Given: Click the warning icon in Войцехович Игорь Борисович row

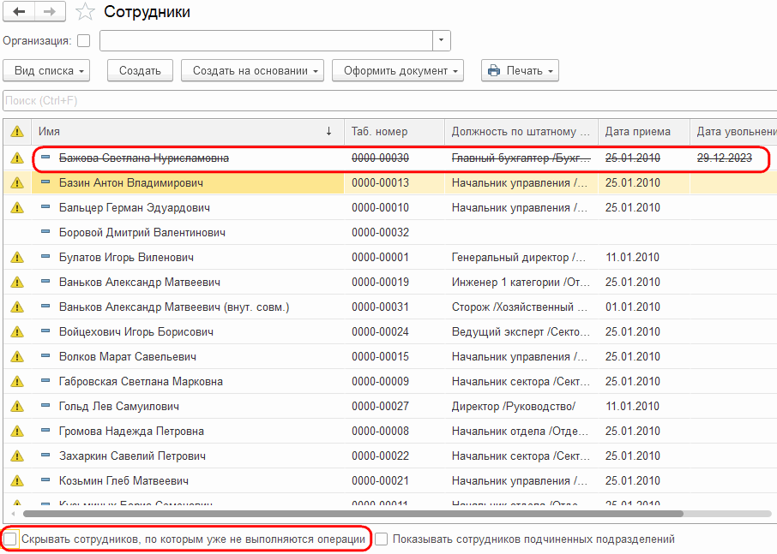Looking at the screenshot, I should [x=17, y=332].
